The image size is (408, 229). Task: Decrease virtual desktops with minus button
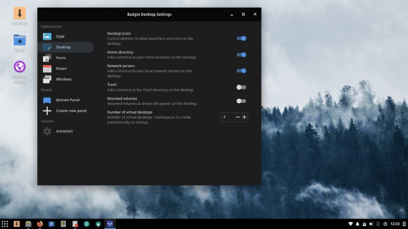238,117
